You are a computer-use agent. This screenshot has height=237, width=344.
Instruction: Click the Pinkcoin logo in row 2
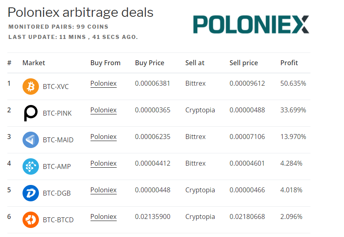31,113
